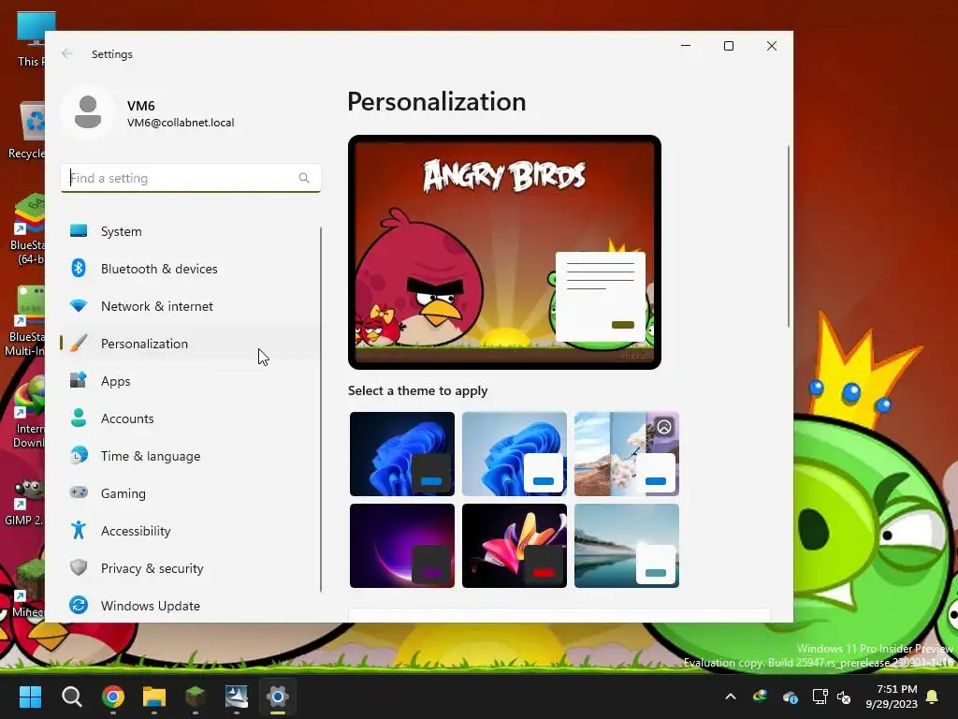958x719 pixels.
Task: Open File Explorer from taskbar
Action: coord(154,696)
